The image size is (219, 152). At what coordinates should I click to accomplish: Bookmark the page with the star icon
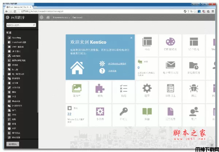pyautogui.click(x=195, y=11)
